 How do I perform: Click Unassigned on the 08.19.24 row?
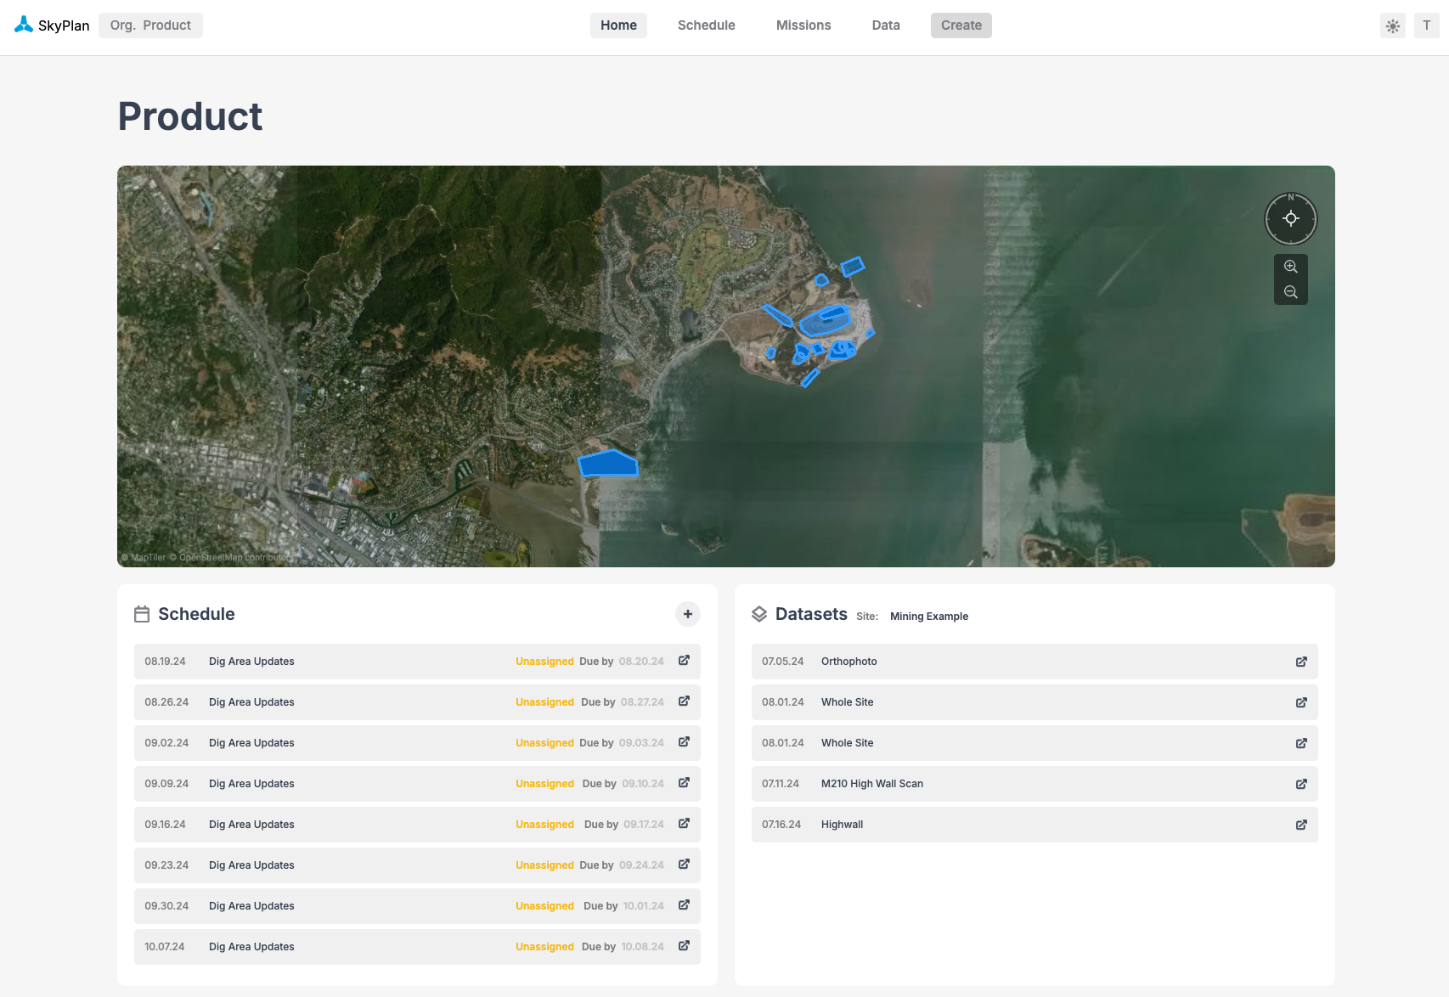pyautogui.click(x=544, y=662)
